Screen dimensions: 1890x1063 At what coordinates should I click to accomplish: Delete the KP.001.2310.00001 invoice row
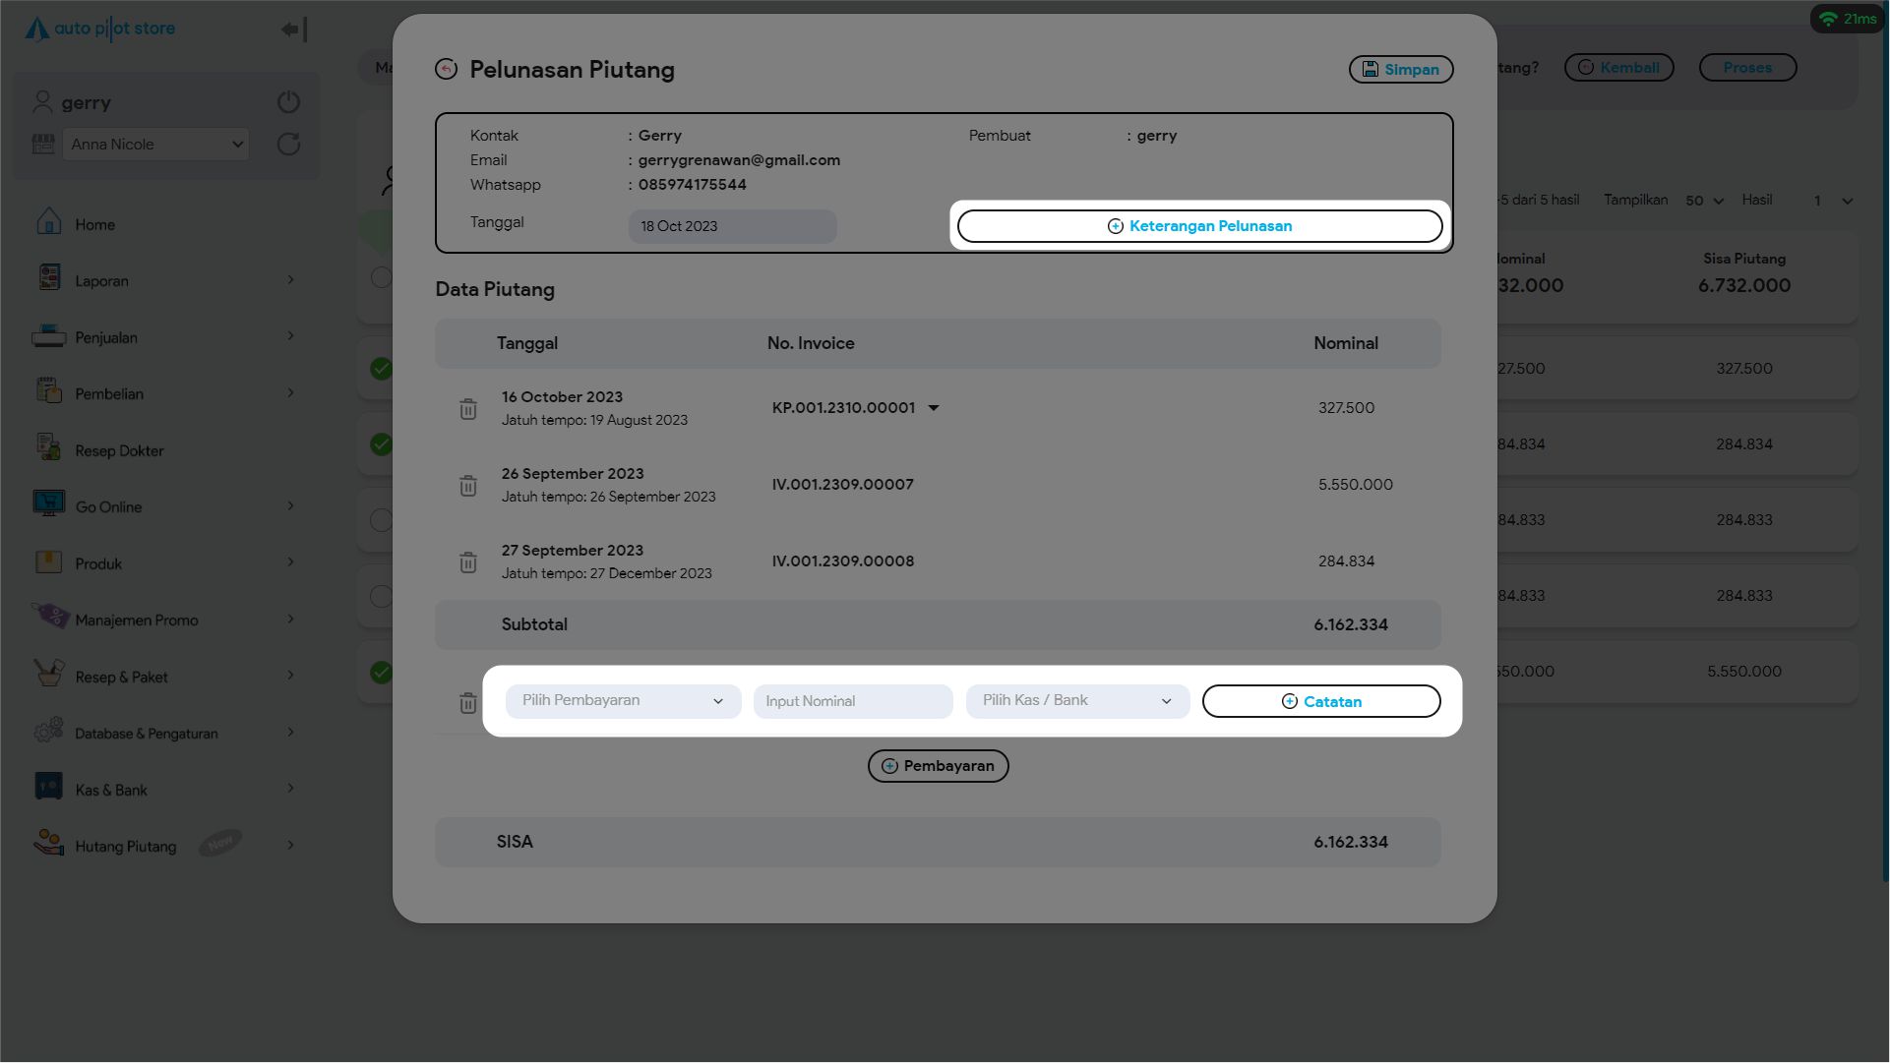pyautogui.click(x=468, y=409)
